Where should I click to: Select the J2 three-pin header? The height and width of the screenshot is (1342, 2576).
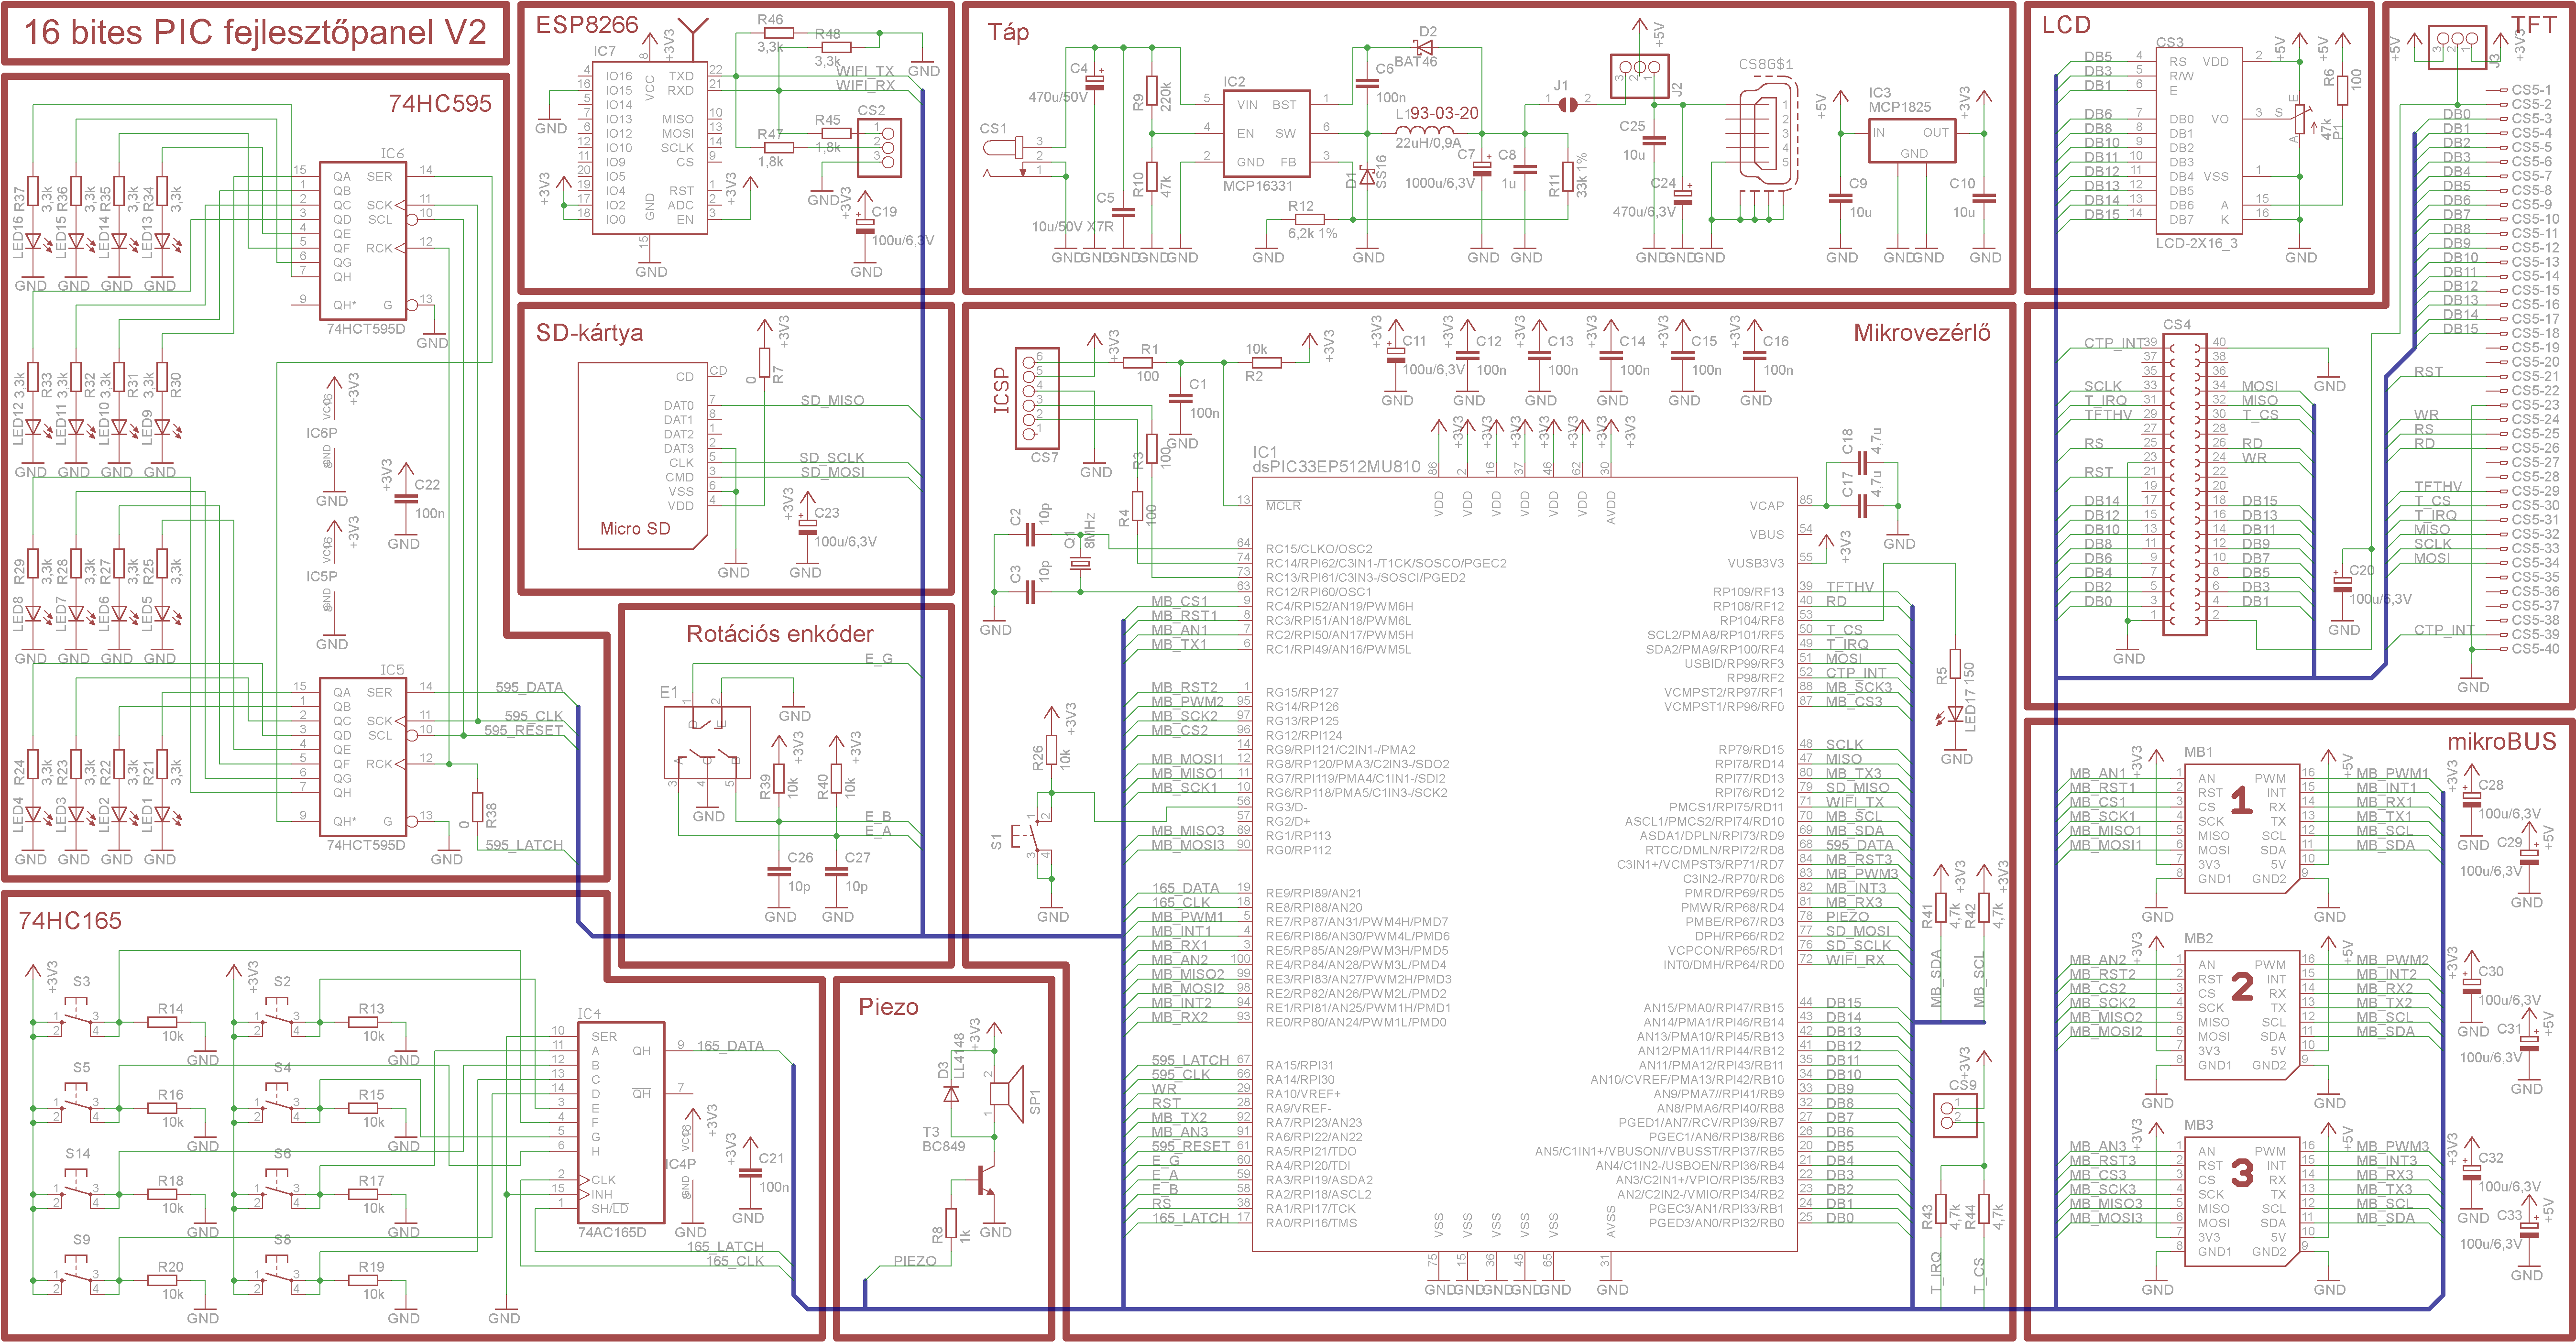point(1640,75)
